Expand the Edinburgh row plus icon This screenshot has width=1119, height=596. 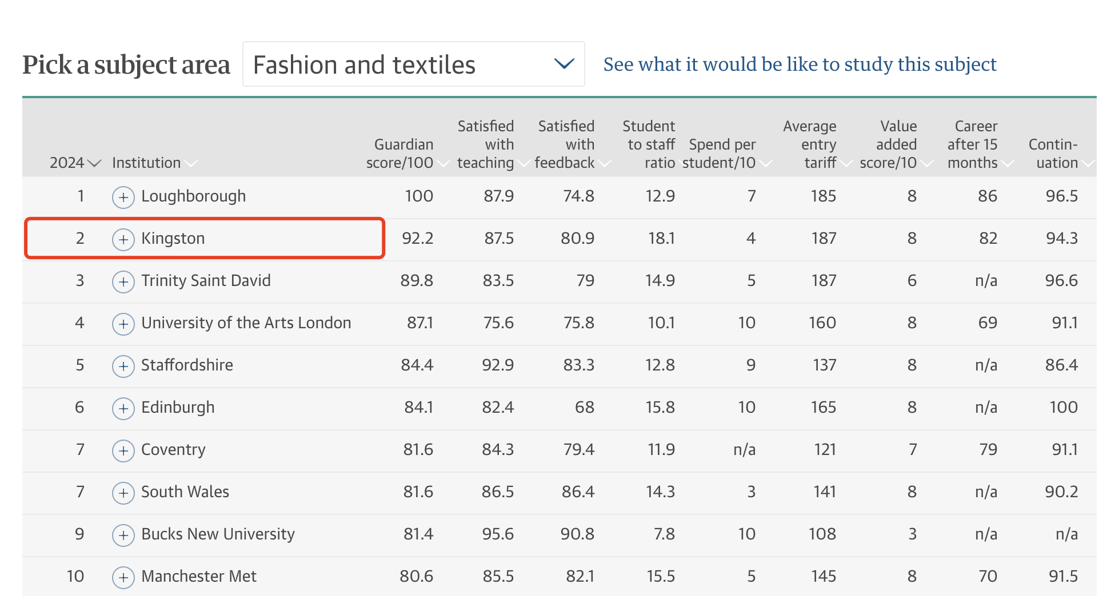(123, 409)
